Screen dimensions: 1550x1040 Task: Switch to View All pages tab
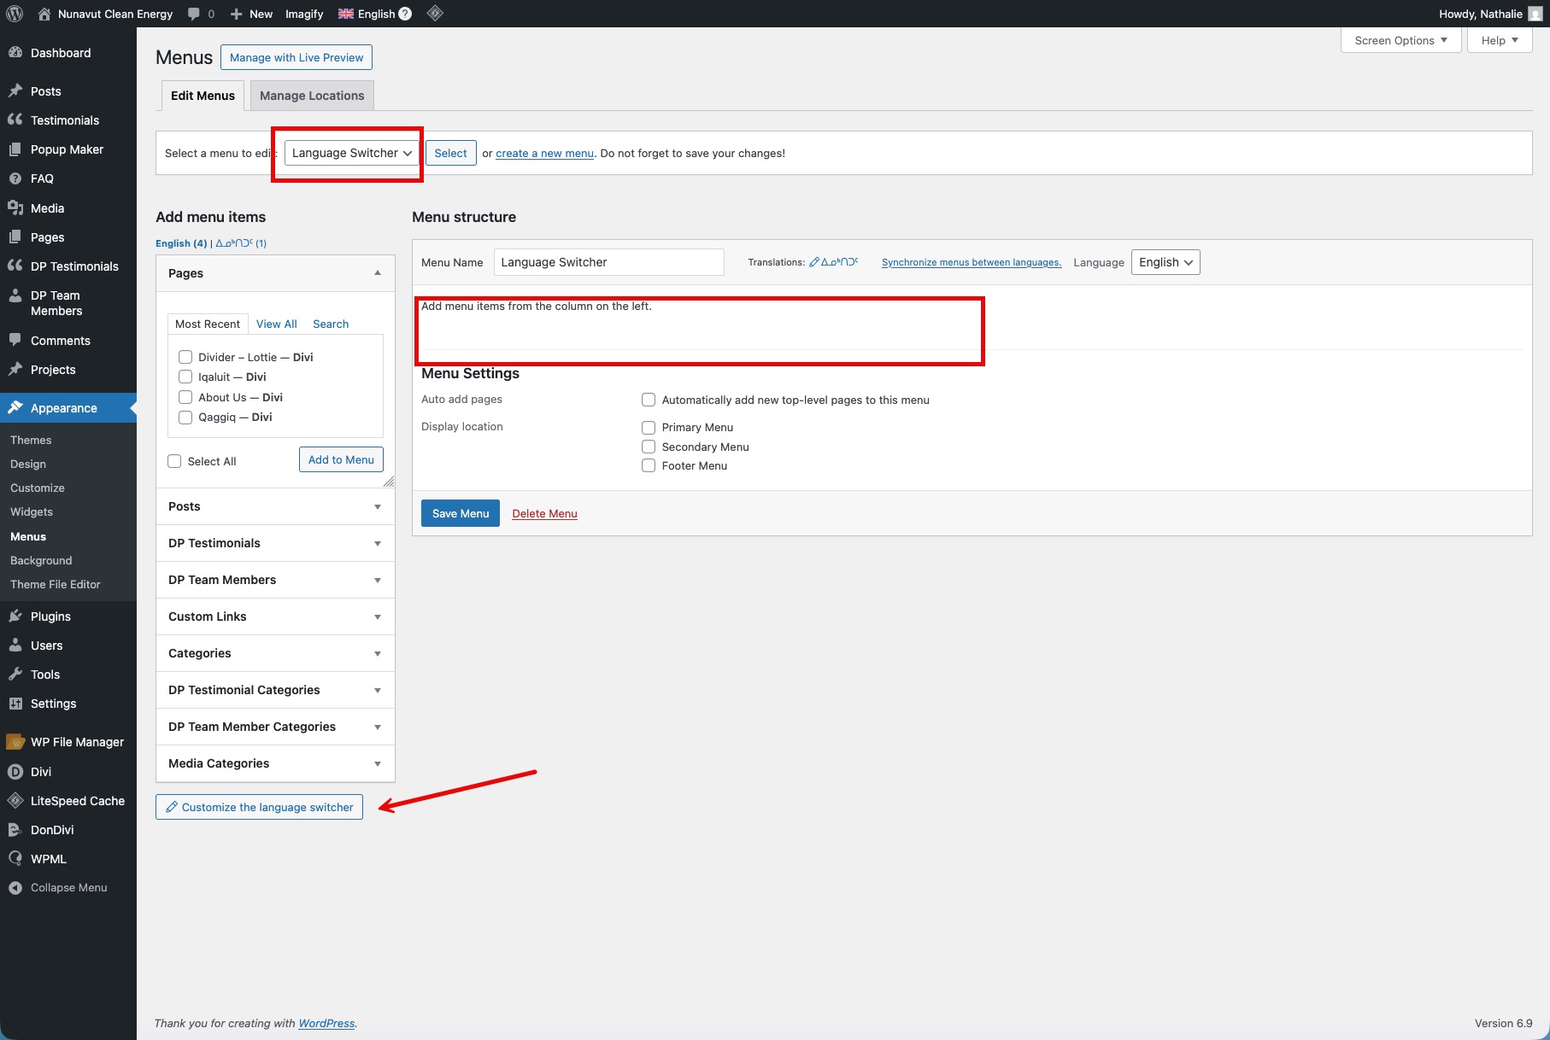click(x=276, y=324)
